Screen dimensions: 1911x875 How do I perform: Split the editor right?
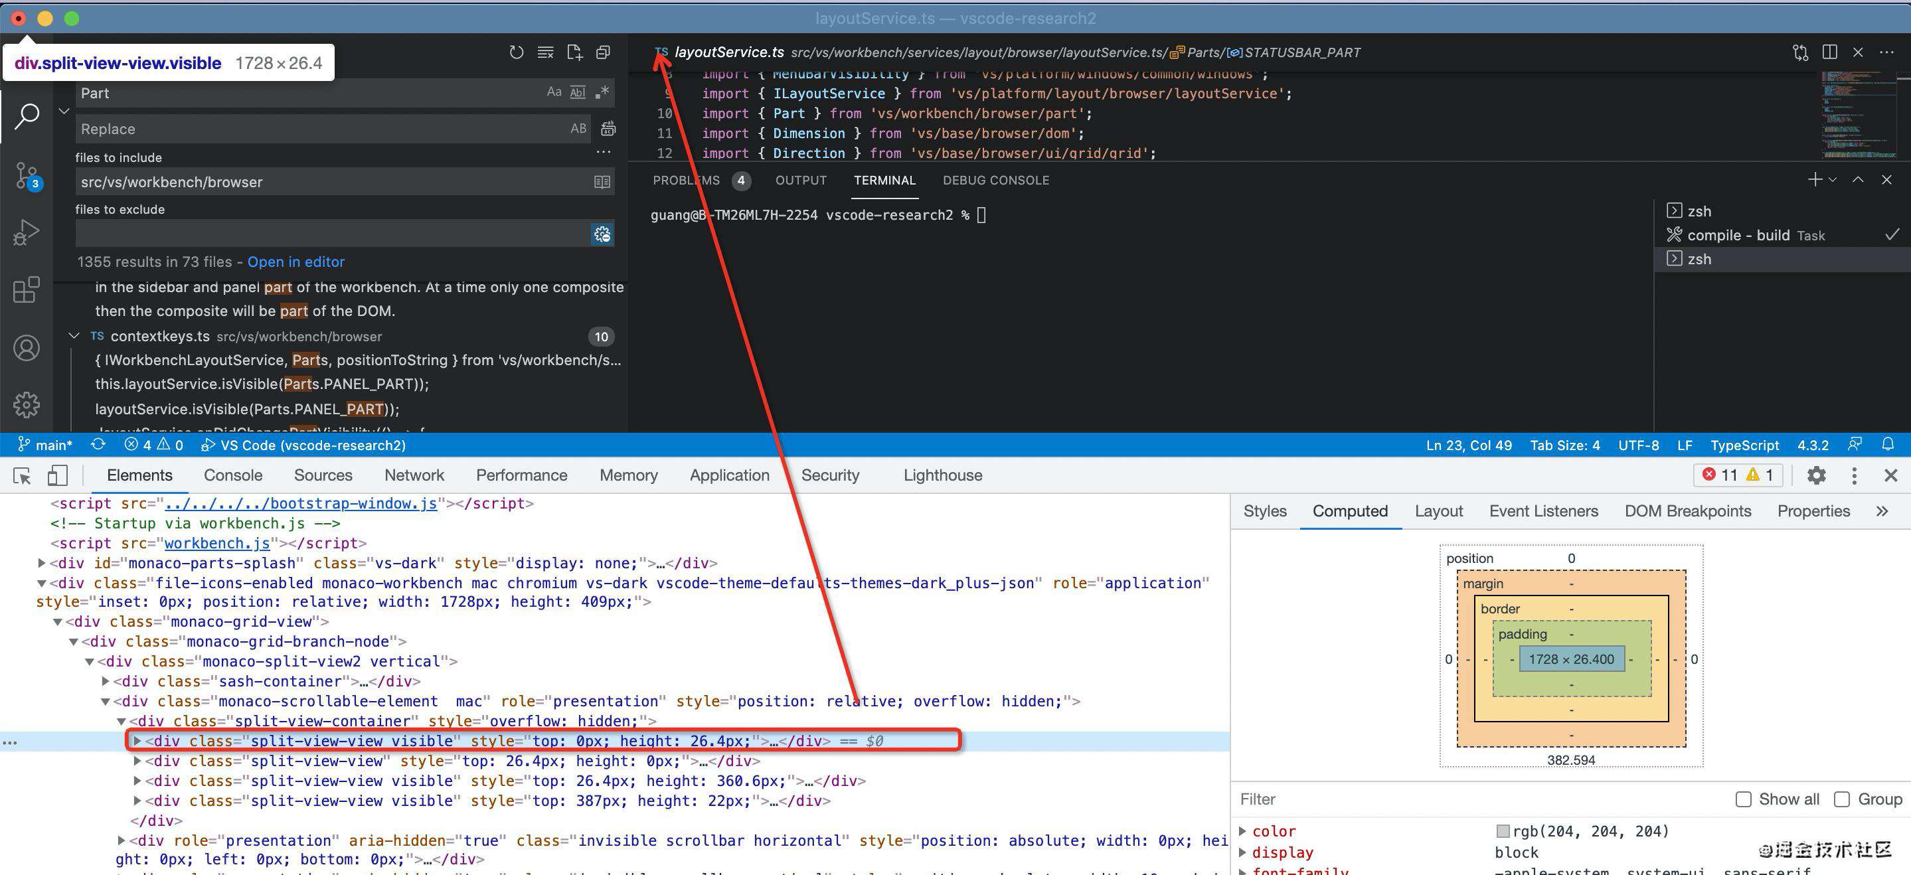1830,52
